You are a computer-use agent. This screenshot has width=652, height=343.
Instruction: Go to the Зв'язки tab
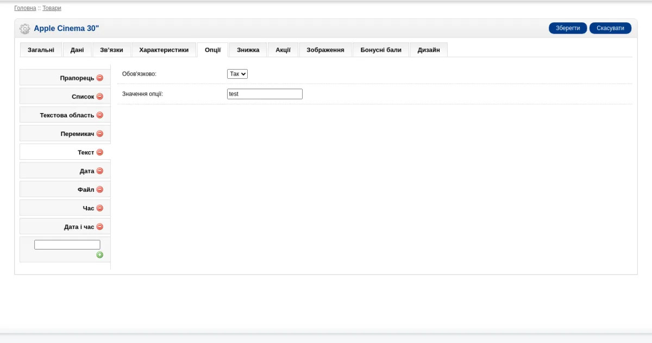tap(111, 50)
